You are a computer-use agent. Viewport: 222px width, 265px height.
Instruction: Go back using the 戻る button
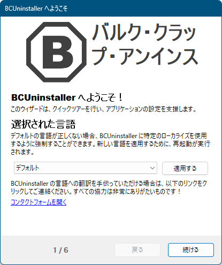[x=137, y=250]
